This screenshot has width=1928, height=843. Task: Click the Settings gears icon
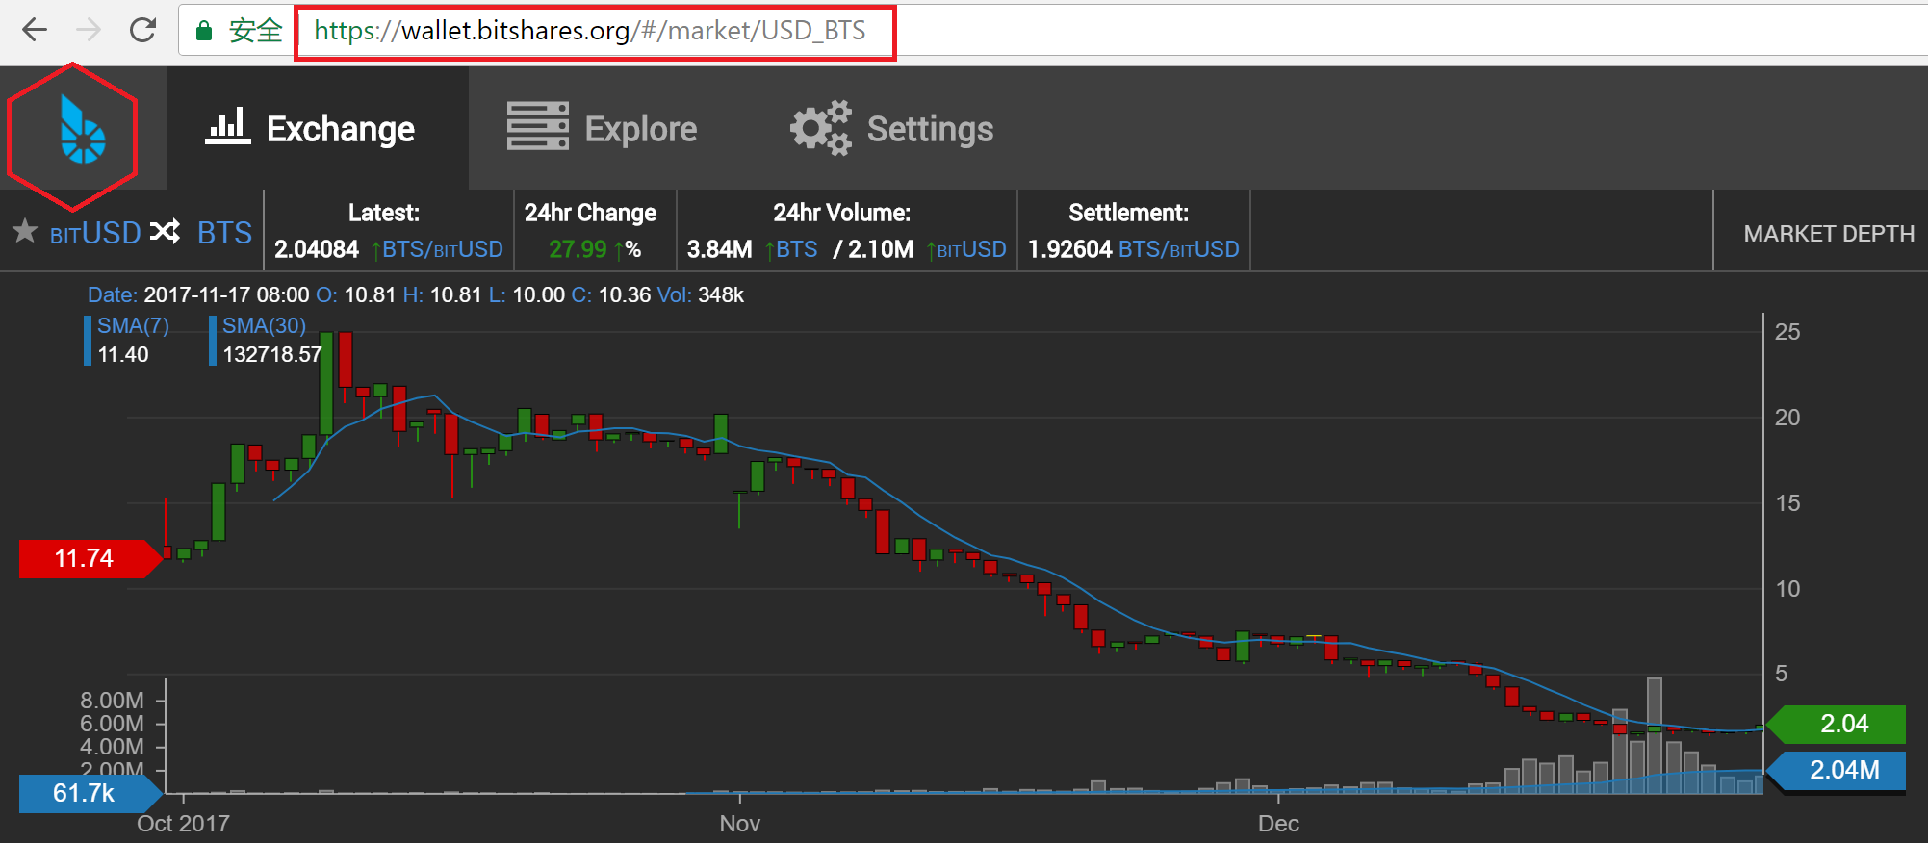(821, 128)
